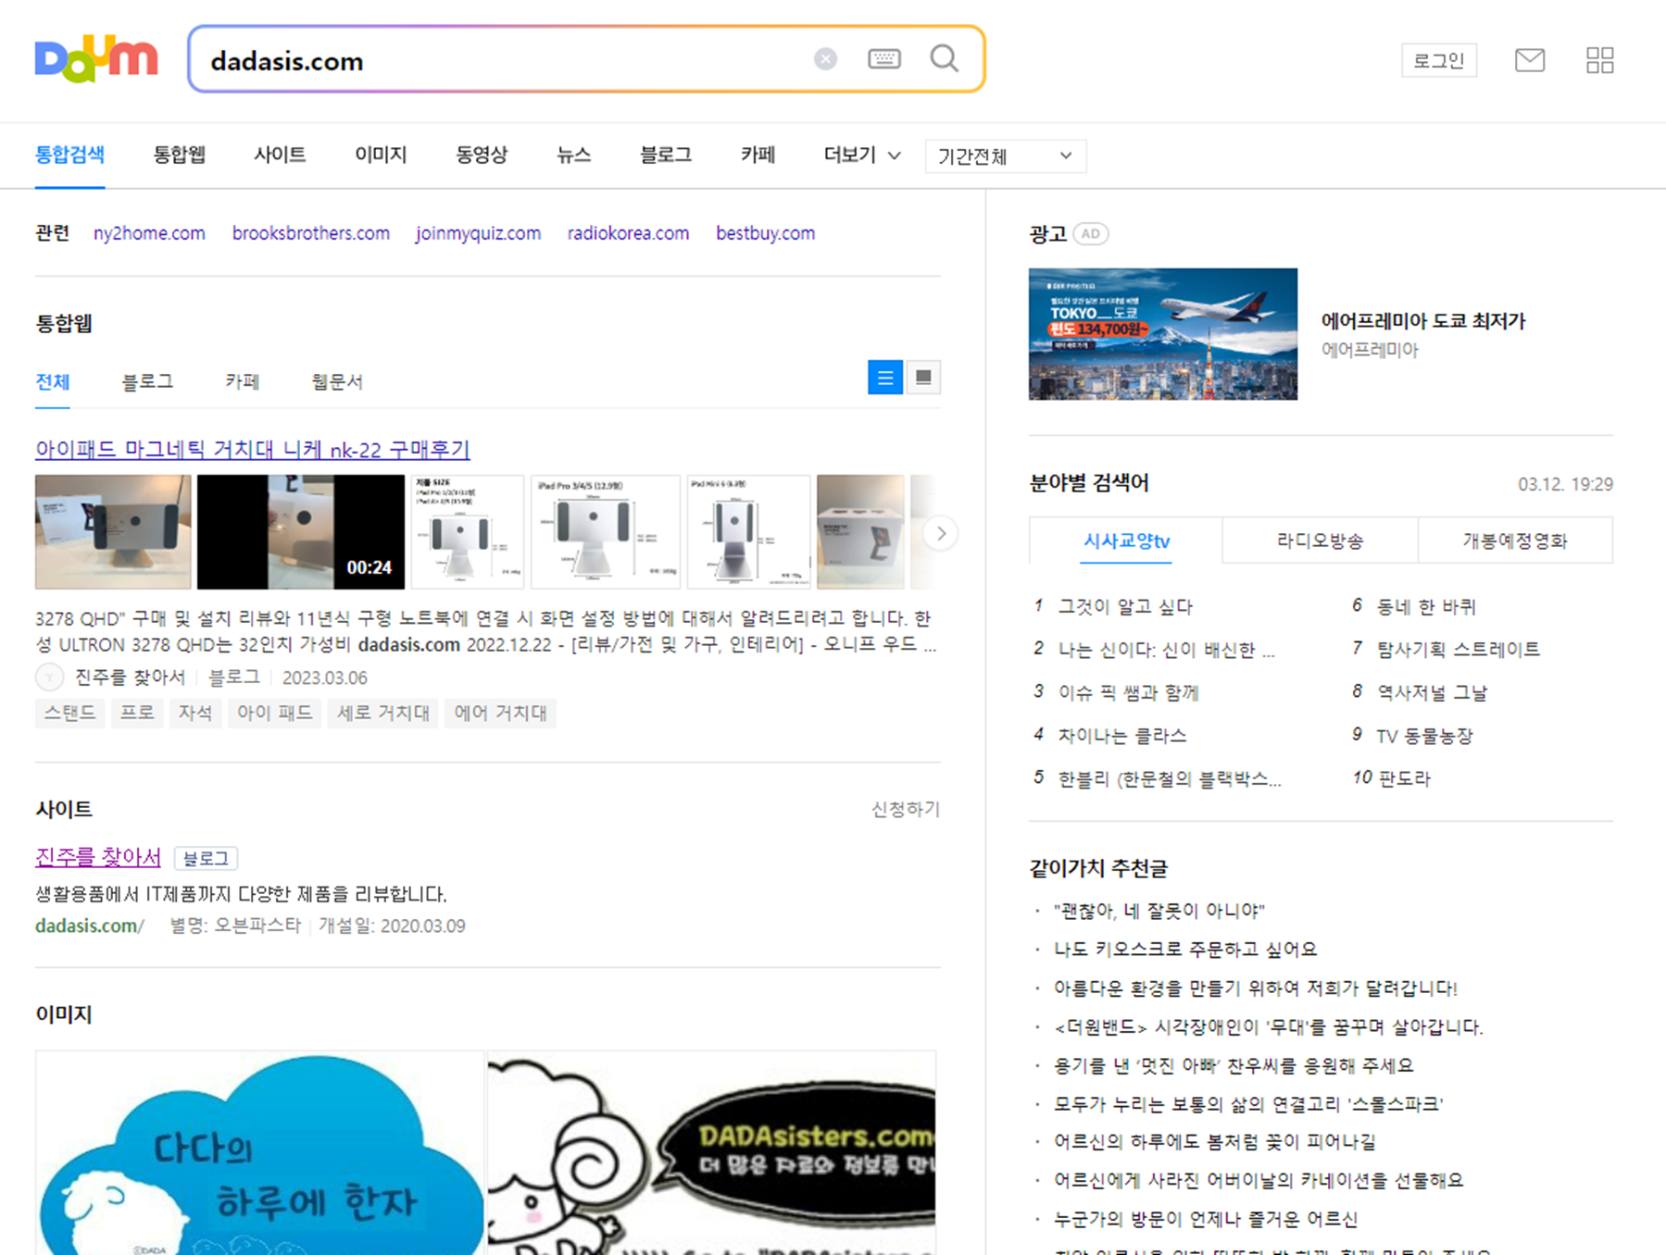Select the 카페 top tab

[x=758, y=155]
